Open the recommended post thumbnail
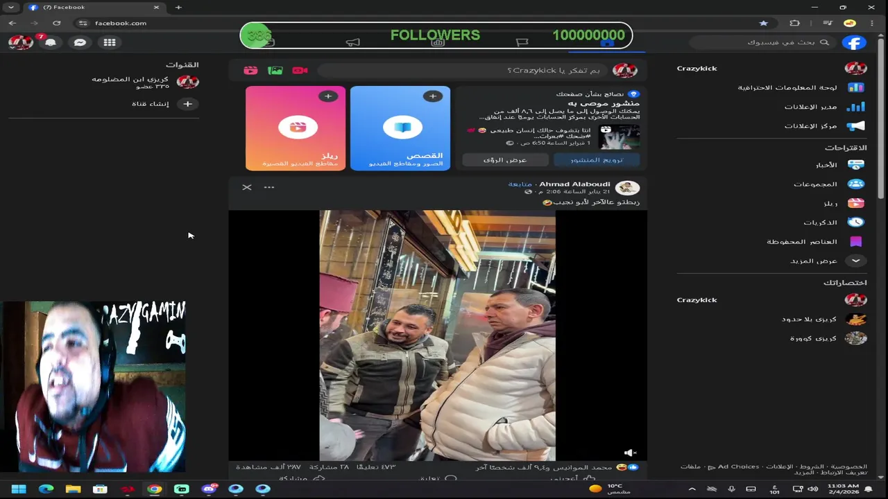This screenshot has height=499, width=888. pos(620,137)
